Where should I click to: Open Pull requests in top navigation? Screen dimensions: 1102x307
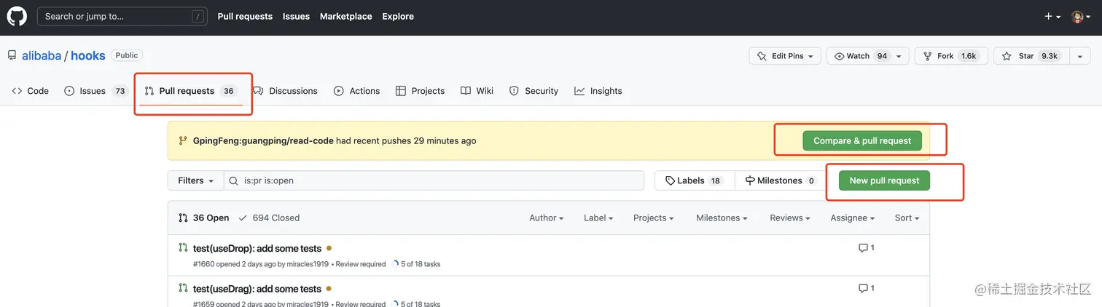(x=245, y=16)
